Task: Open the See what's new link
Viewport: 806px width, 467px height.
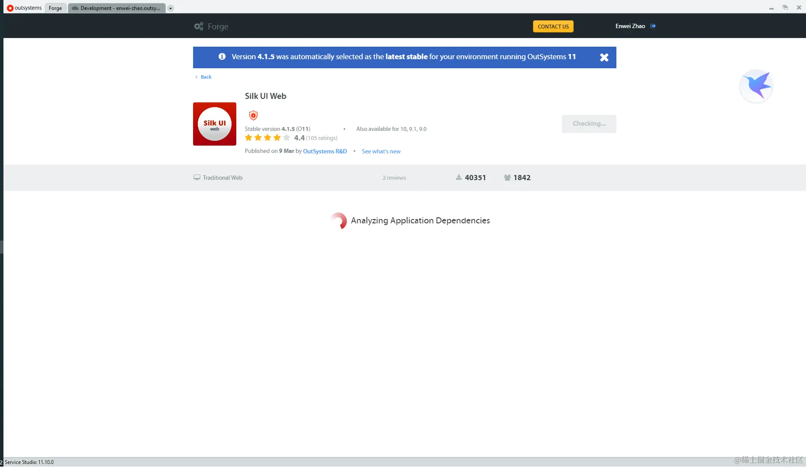Action: (x=381, y=151)
